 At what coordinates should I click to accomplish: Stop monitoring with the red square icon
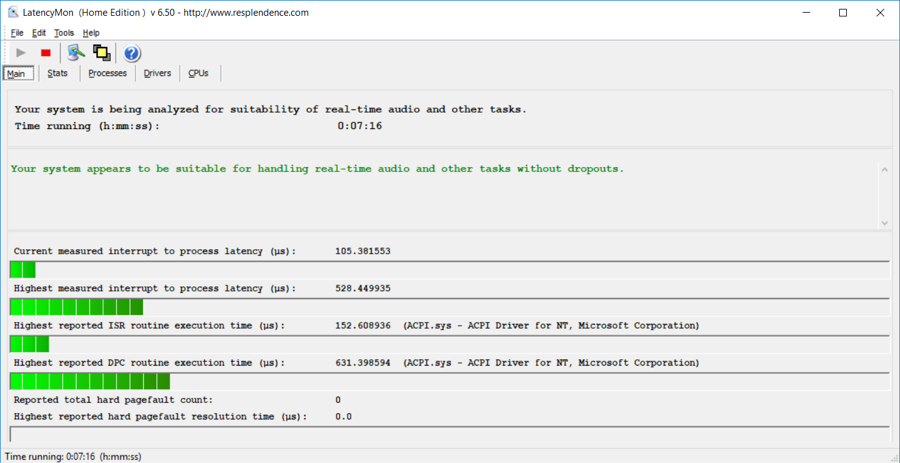46,53
